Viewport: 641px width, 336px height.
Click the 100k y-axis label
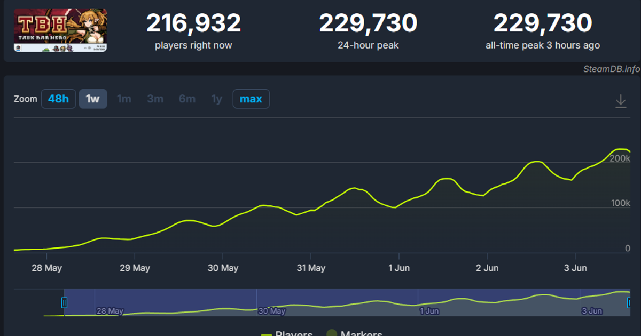tap(621, 203)
